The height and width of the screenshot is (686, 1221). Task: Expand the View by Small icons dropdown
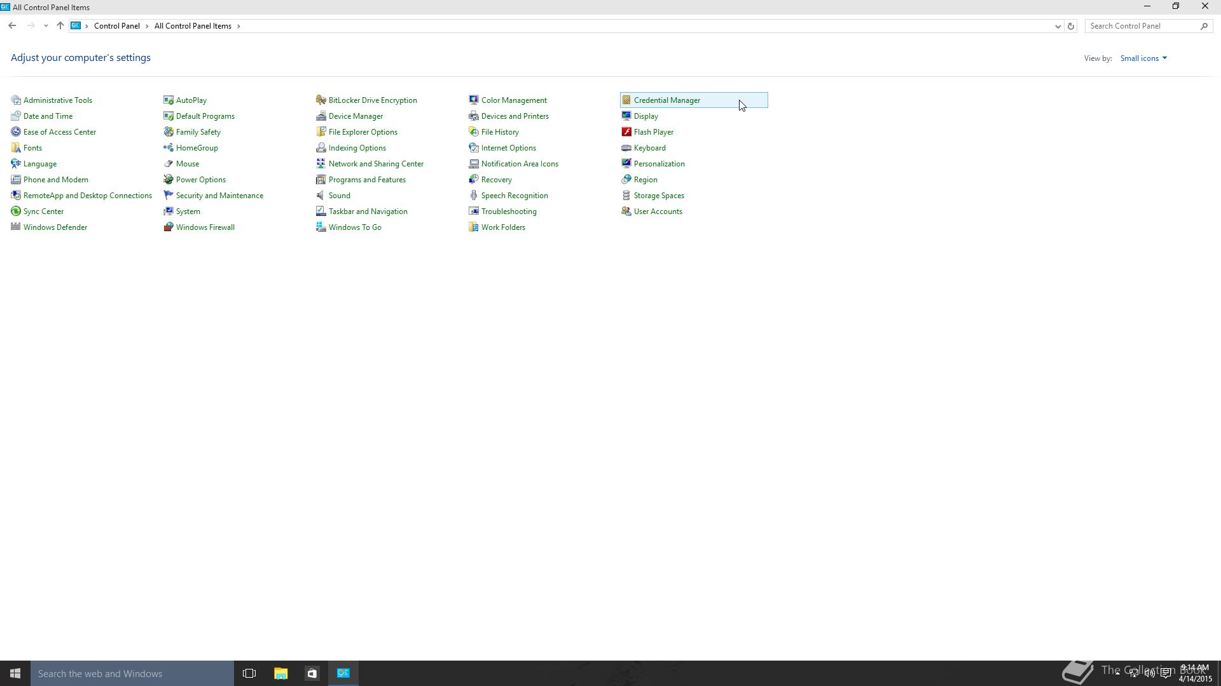coord(1143,58)
